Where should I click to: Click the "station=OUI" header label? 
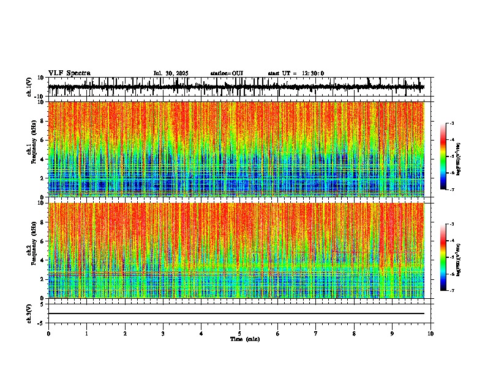click(227, 73)
